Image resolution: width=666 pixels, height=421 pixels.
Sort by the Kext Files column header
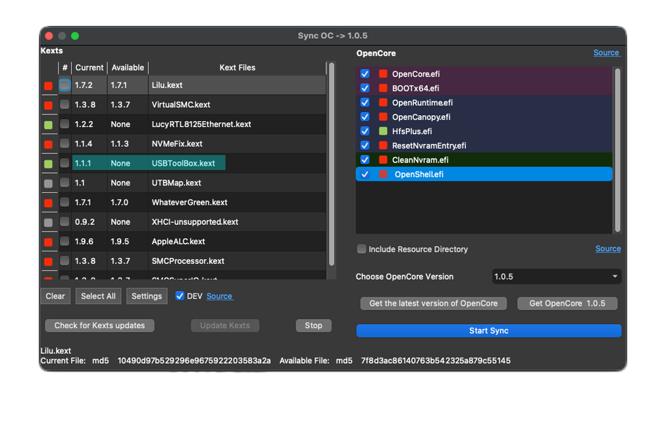coord(237,68)
